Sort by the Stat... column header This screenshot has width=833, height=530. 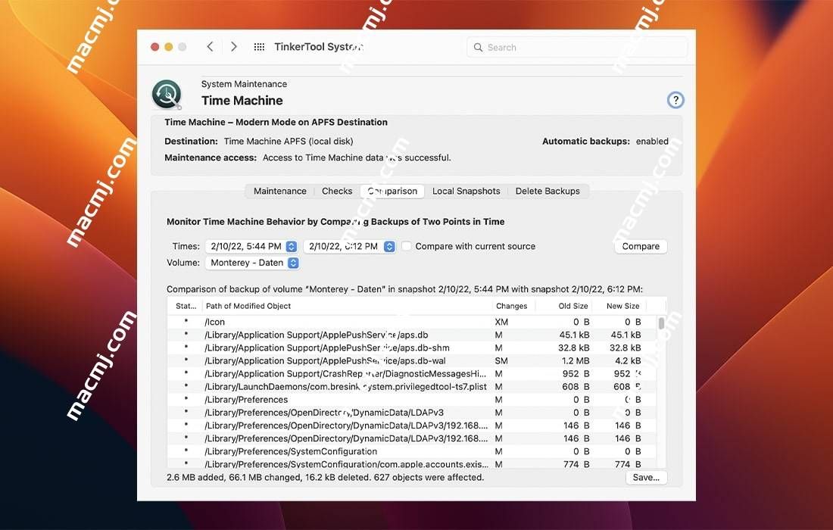tap(186, 306)
